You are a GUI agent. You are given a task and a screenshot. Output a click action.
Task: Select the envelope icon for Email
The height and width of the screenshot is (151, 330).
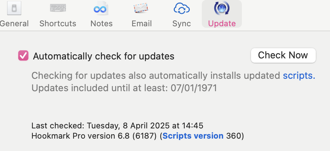[141, 8]
